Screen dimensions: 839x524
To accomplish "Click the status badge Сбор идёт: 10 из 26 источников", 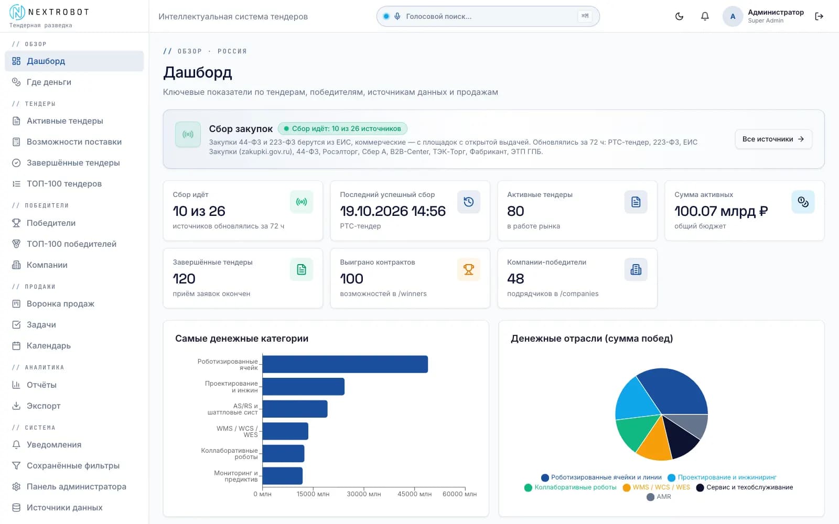I will pos(342,128).
